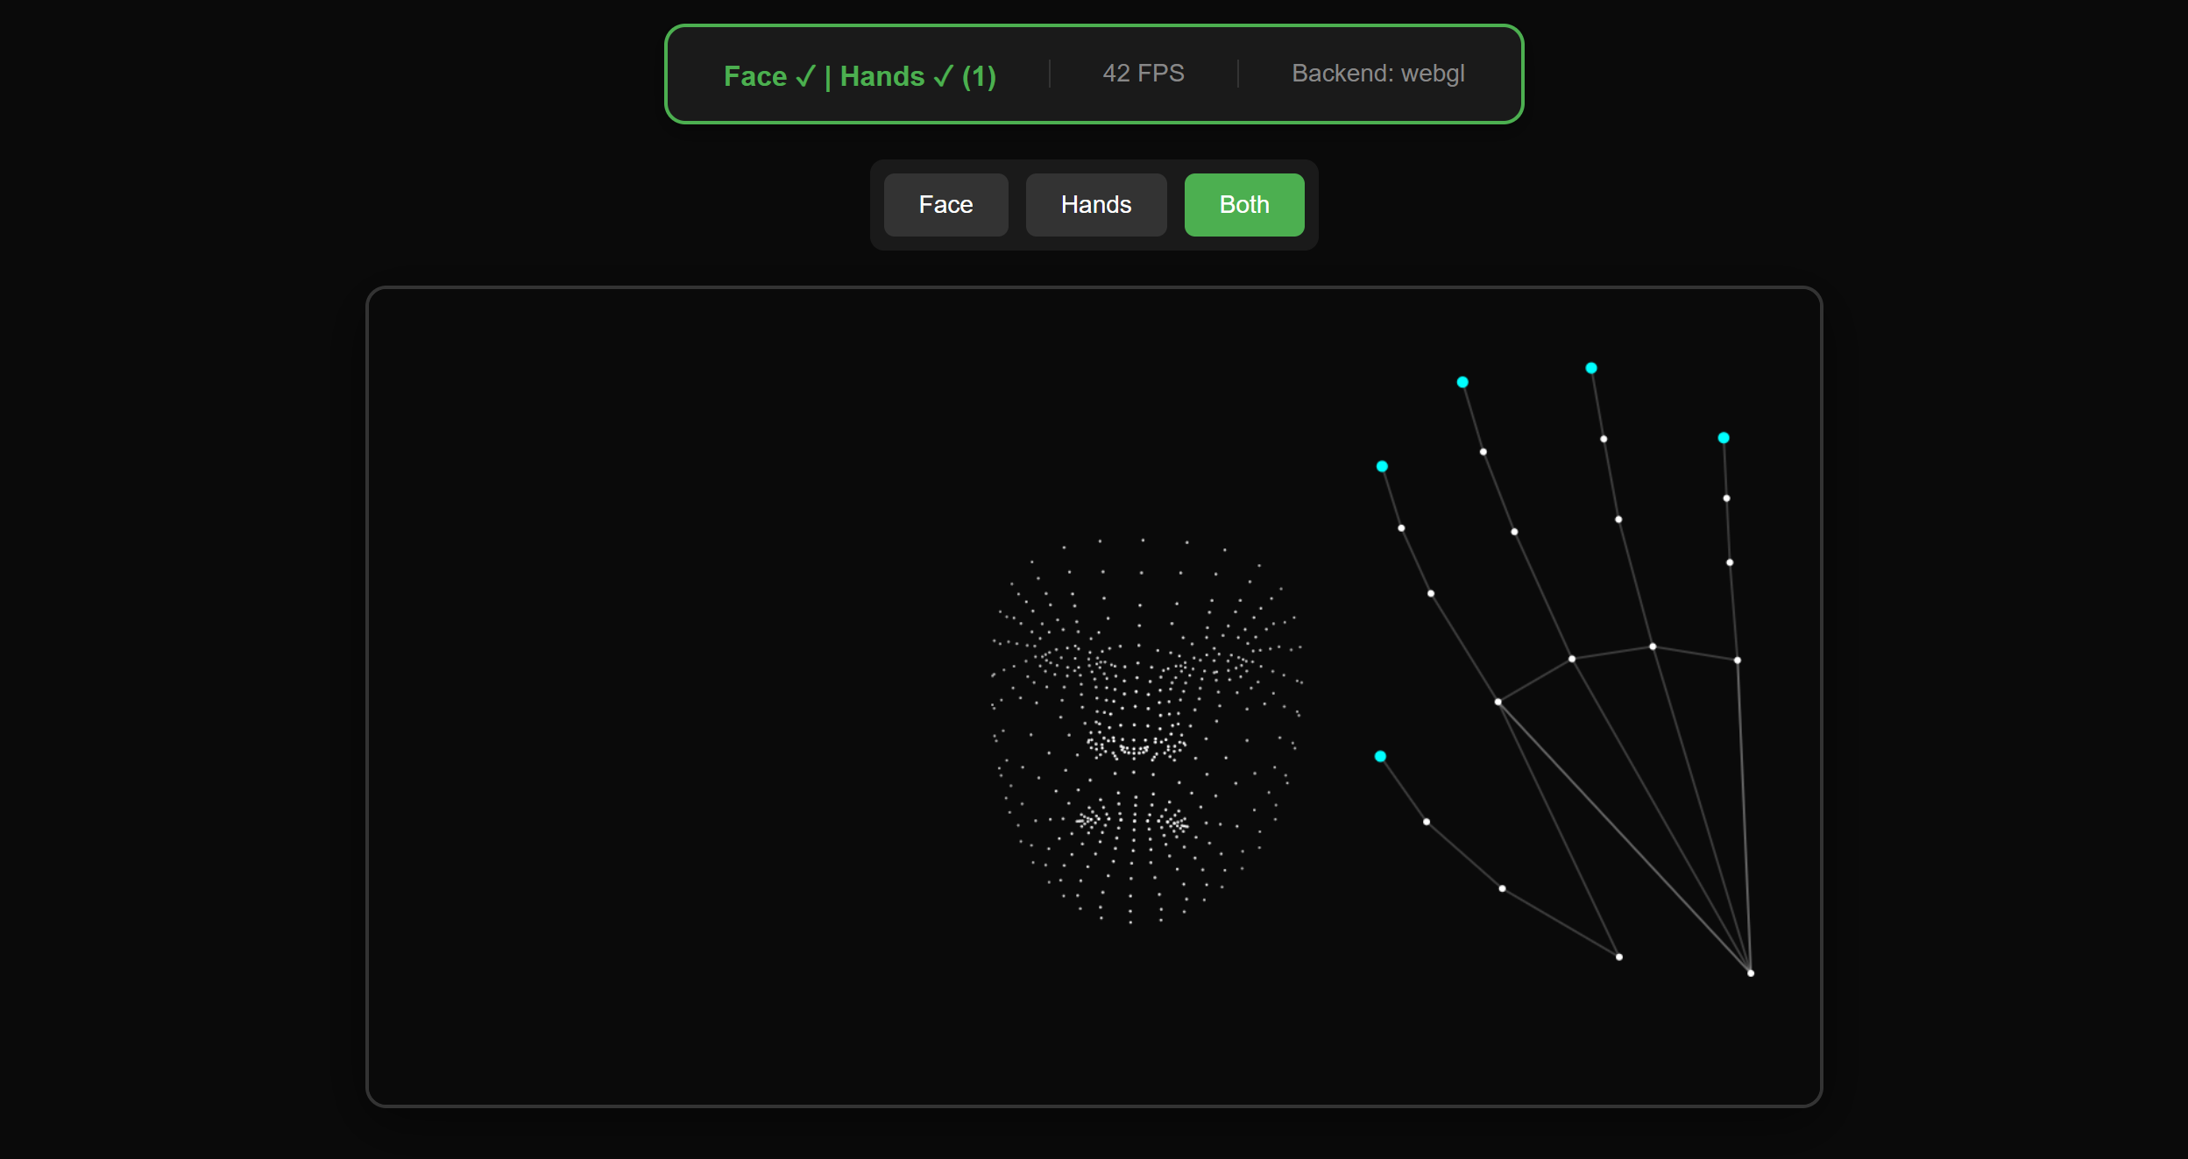Click the thumb base joint near wrist

1618,957
